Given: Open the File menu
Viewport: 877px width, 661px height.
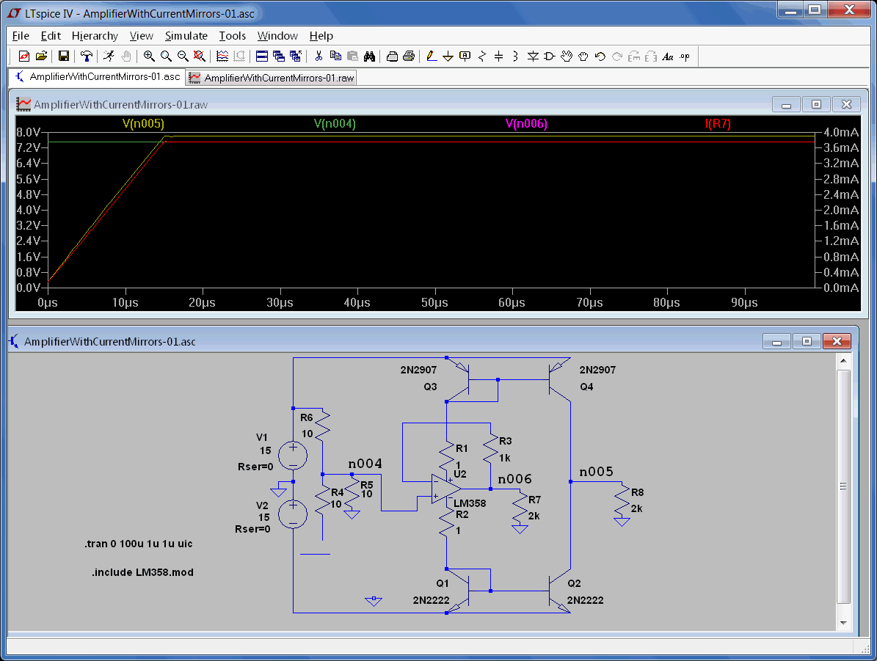Looking at the screenshot, I should tap(21, 36).
